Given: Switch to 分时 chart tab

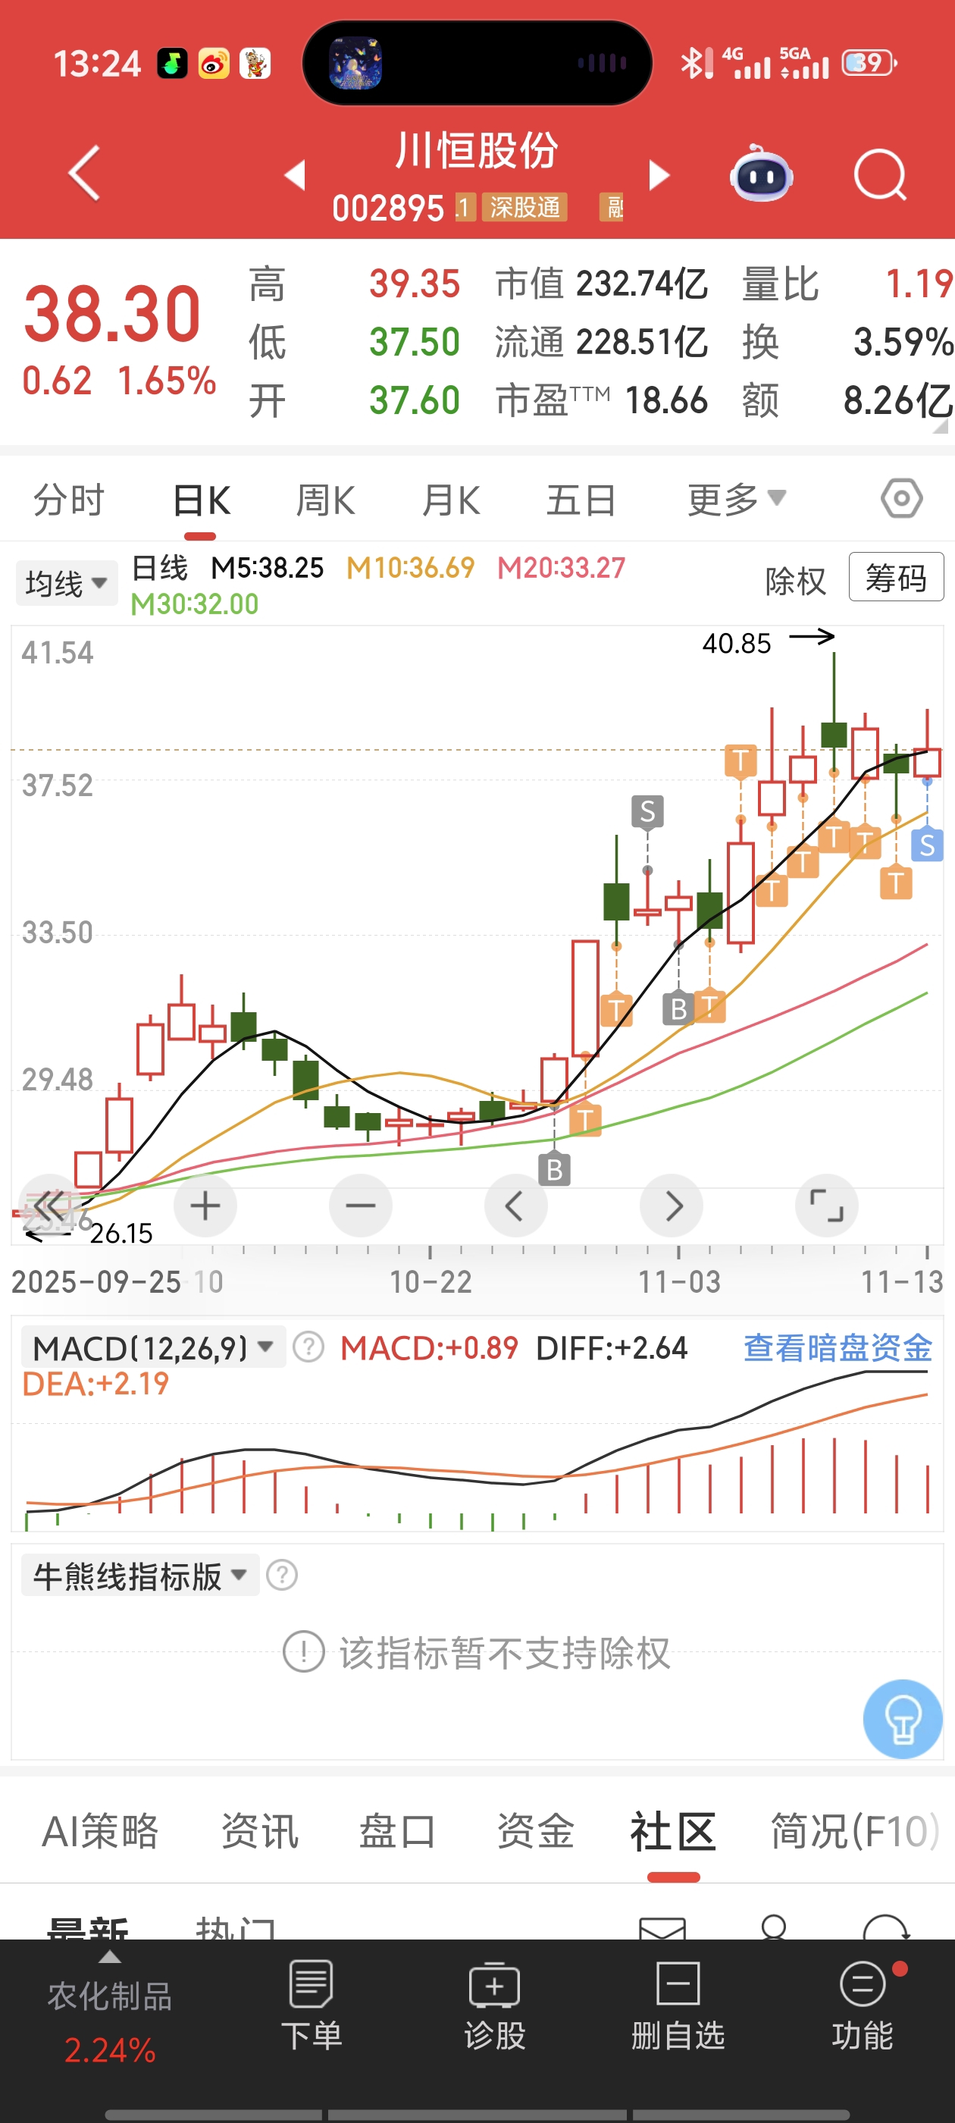Looking at the screenshot, I should pyautogui.click(x=69, y=500).
